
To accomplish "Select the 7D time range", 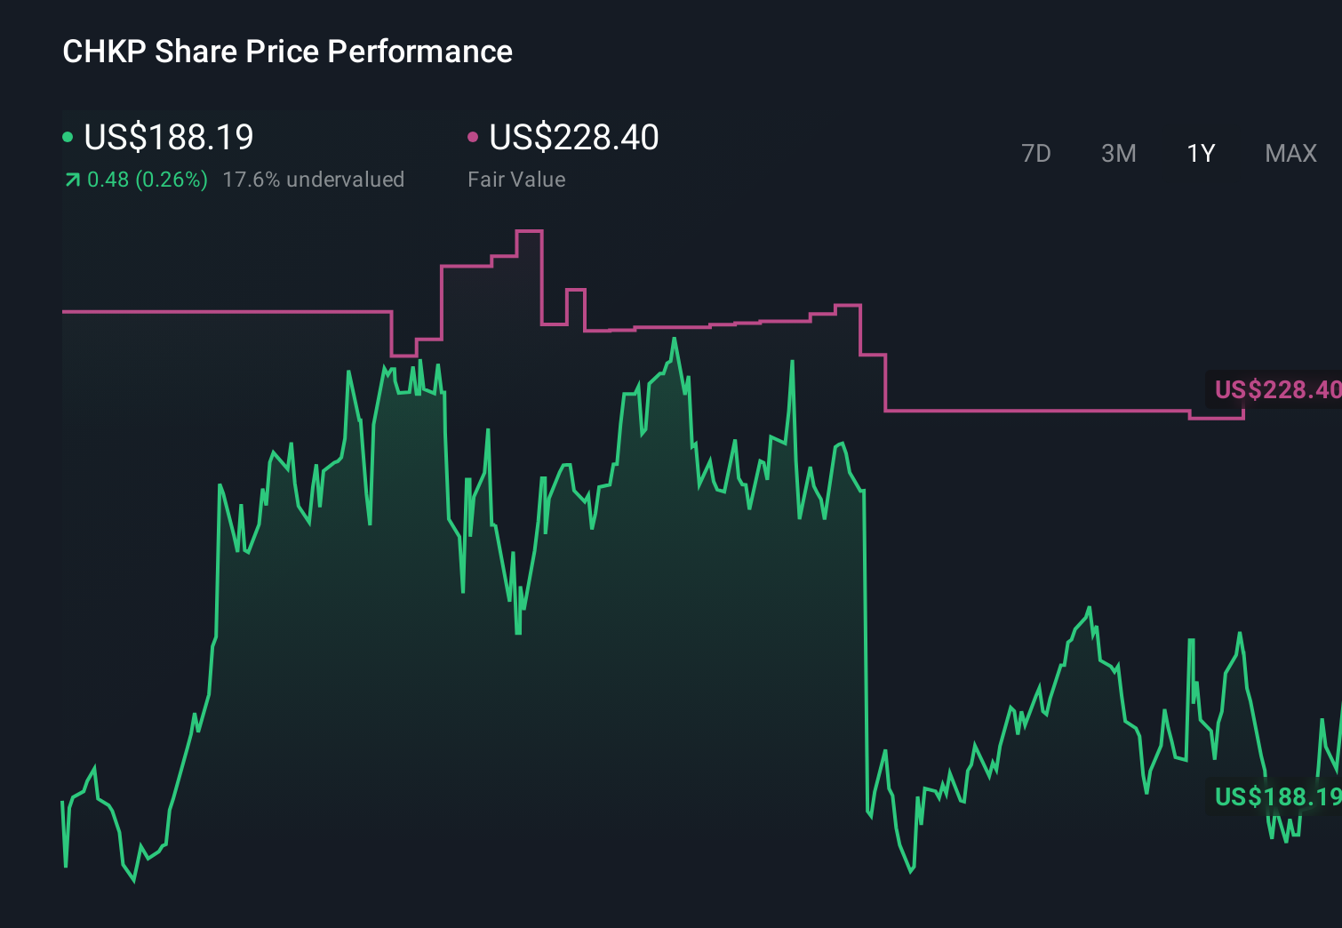I will pos(1036,153).
